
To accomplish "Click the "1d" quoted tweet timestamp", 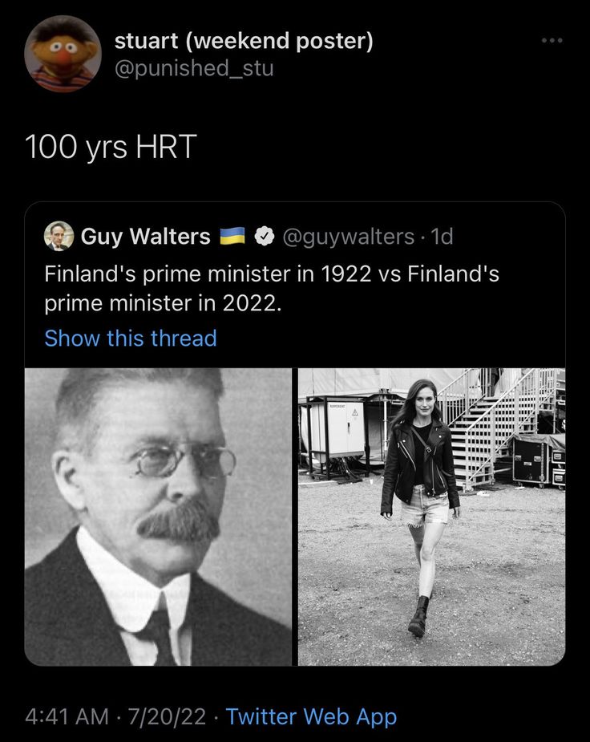I will (x=442, y=237).
